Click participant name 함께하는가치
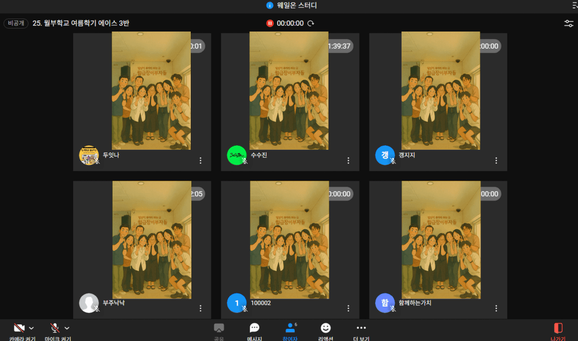The height and width of the screenshot is (341, 578). click(415, 303)
